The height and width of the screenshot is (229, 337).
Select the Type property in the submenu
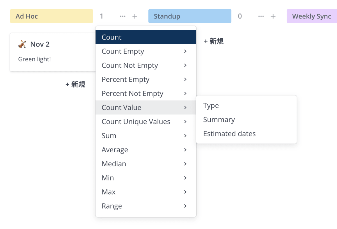[211, 105]
